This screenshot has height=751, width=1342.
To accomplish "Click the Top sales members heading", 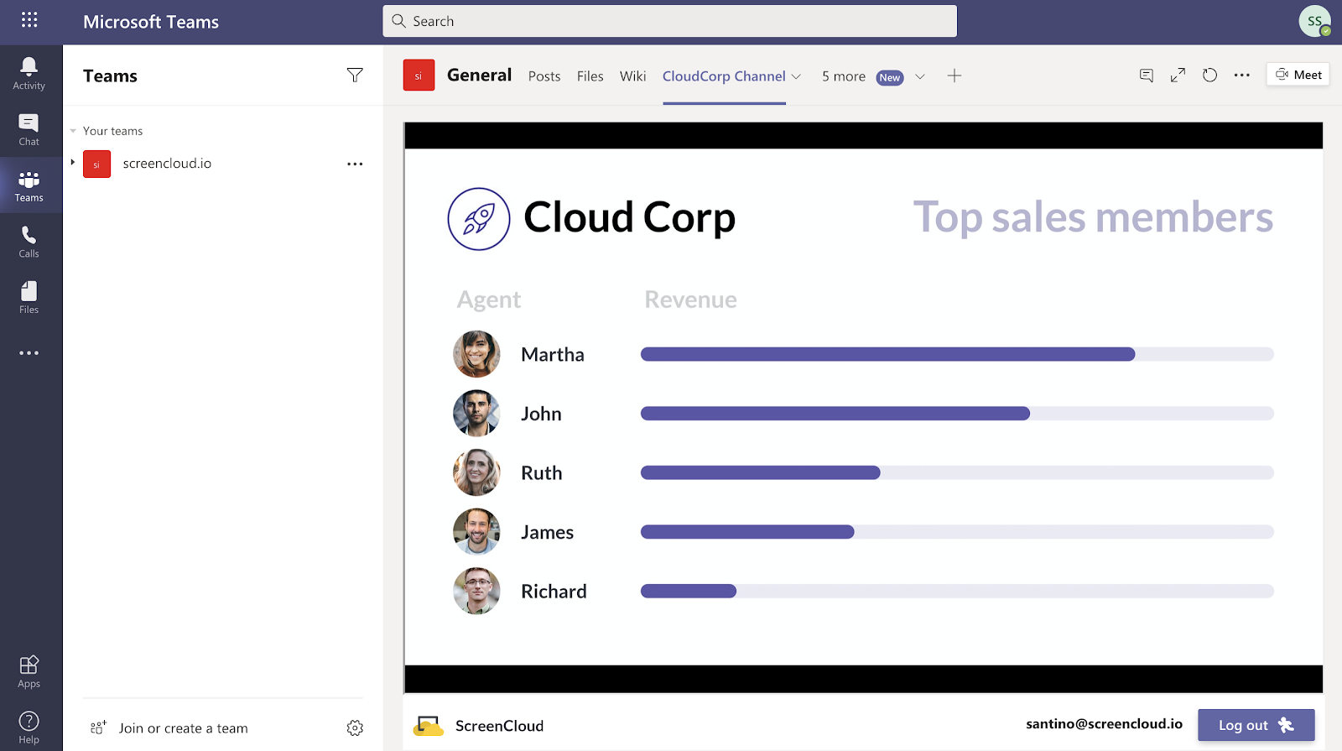I will click(x=1093, y=217).
